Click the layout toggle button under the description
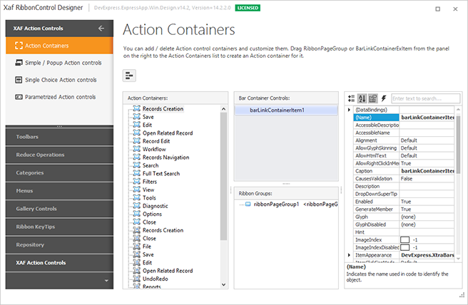468x305 pixels. [130, 76]
